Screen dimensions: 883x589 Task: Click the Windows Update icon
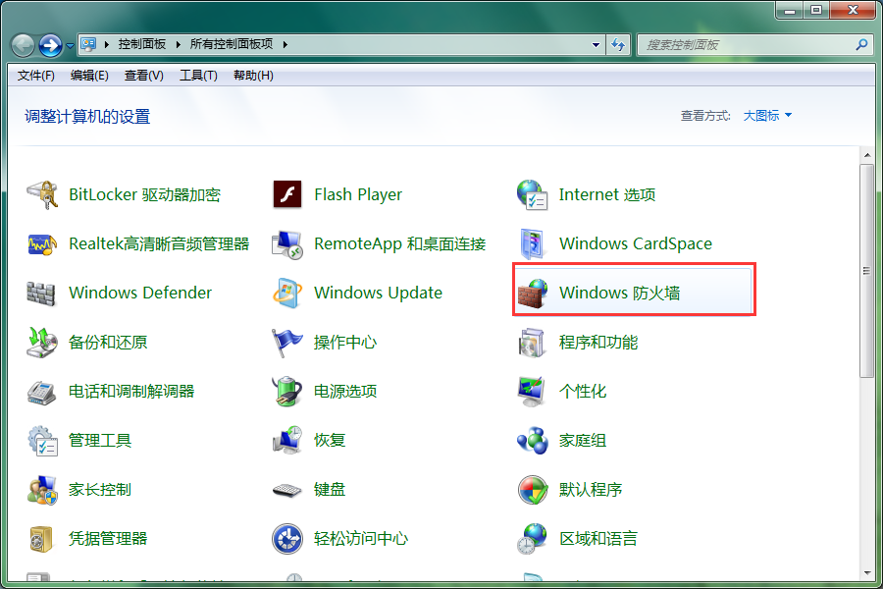tap(287, 294)
